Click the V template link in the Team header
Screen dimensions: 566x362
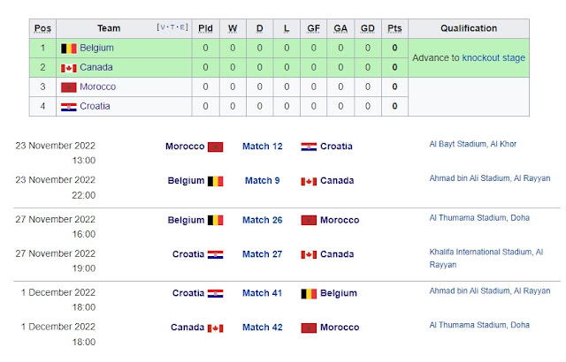pyautogui.click(x=161, y=27)
